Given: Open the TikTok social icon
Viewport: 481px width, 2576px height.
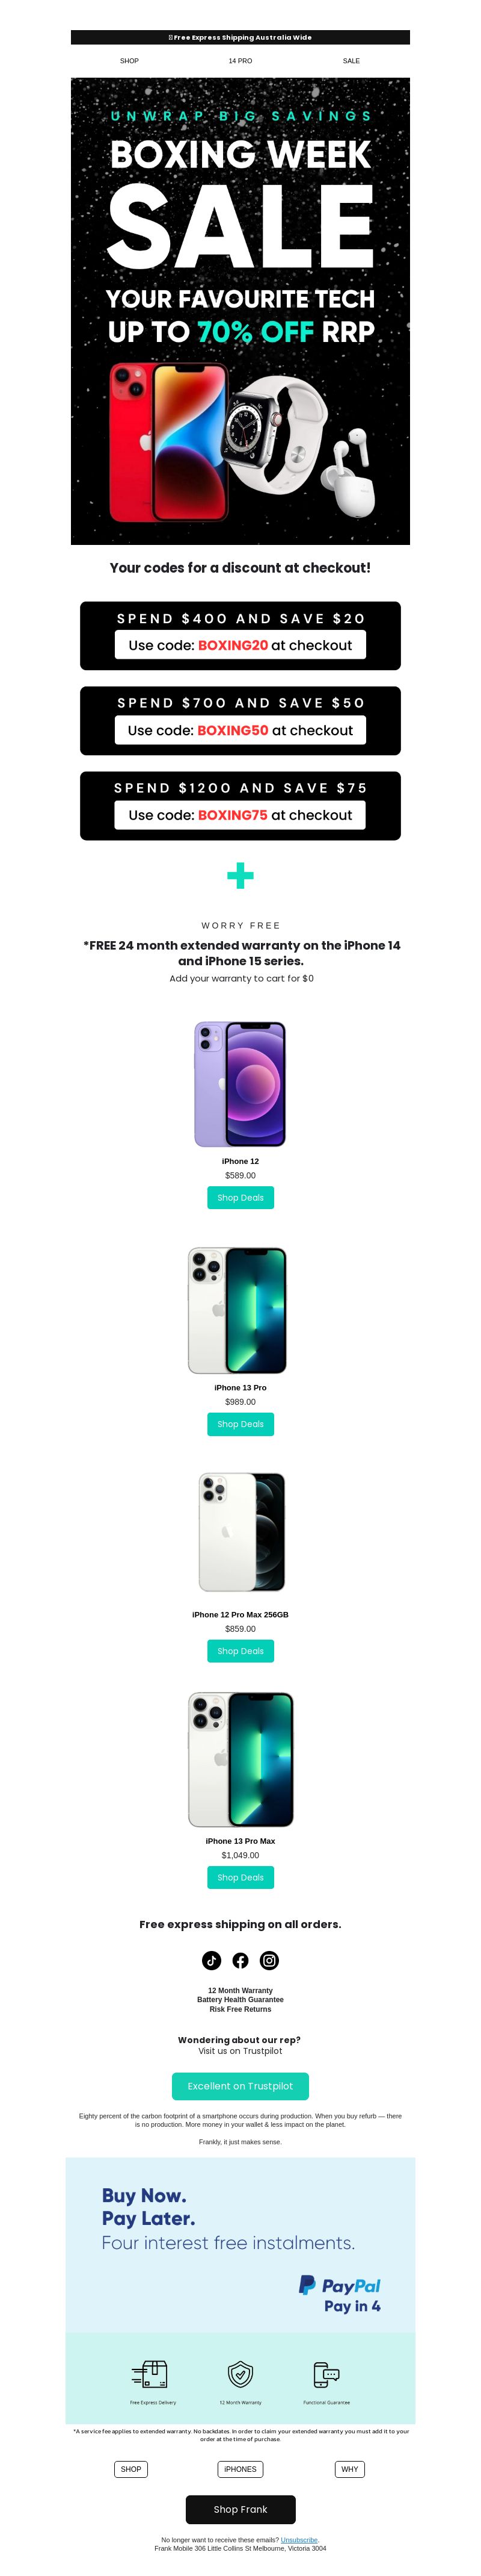Looking at the screenshot, I should coord(212,1960).
